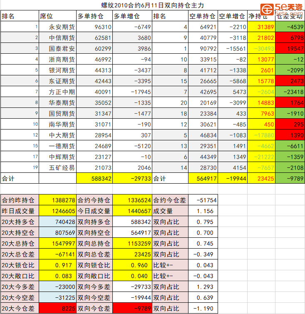The image size is (305, 314).
Task: Select 20大持空仓 value 807569
Action: click(58, 232)
